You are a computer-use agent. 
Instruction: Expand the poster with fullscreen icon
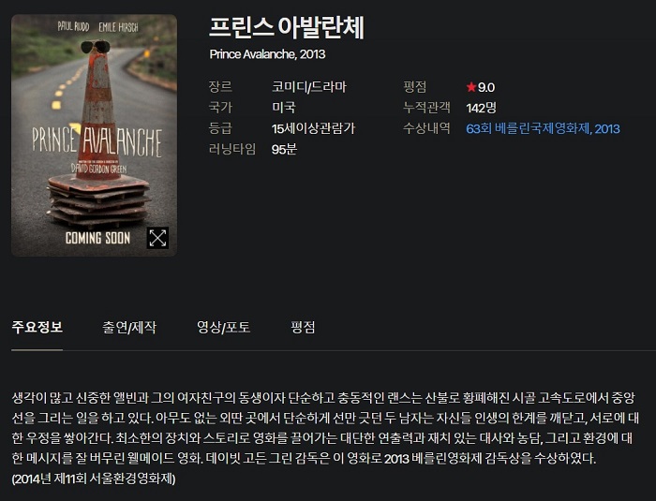click(x=157, y=238)
